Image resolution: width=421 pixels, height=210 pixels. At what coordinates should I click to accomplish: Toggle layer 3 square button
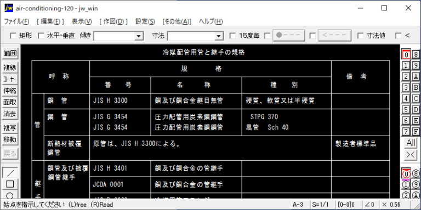tap(406, 87)
